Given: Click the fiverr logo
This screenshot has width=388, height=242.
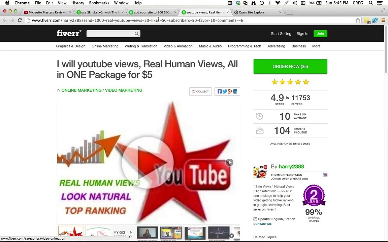Looking at the screenshot, I should tap(69, 33).
